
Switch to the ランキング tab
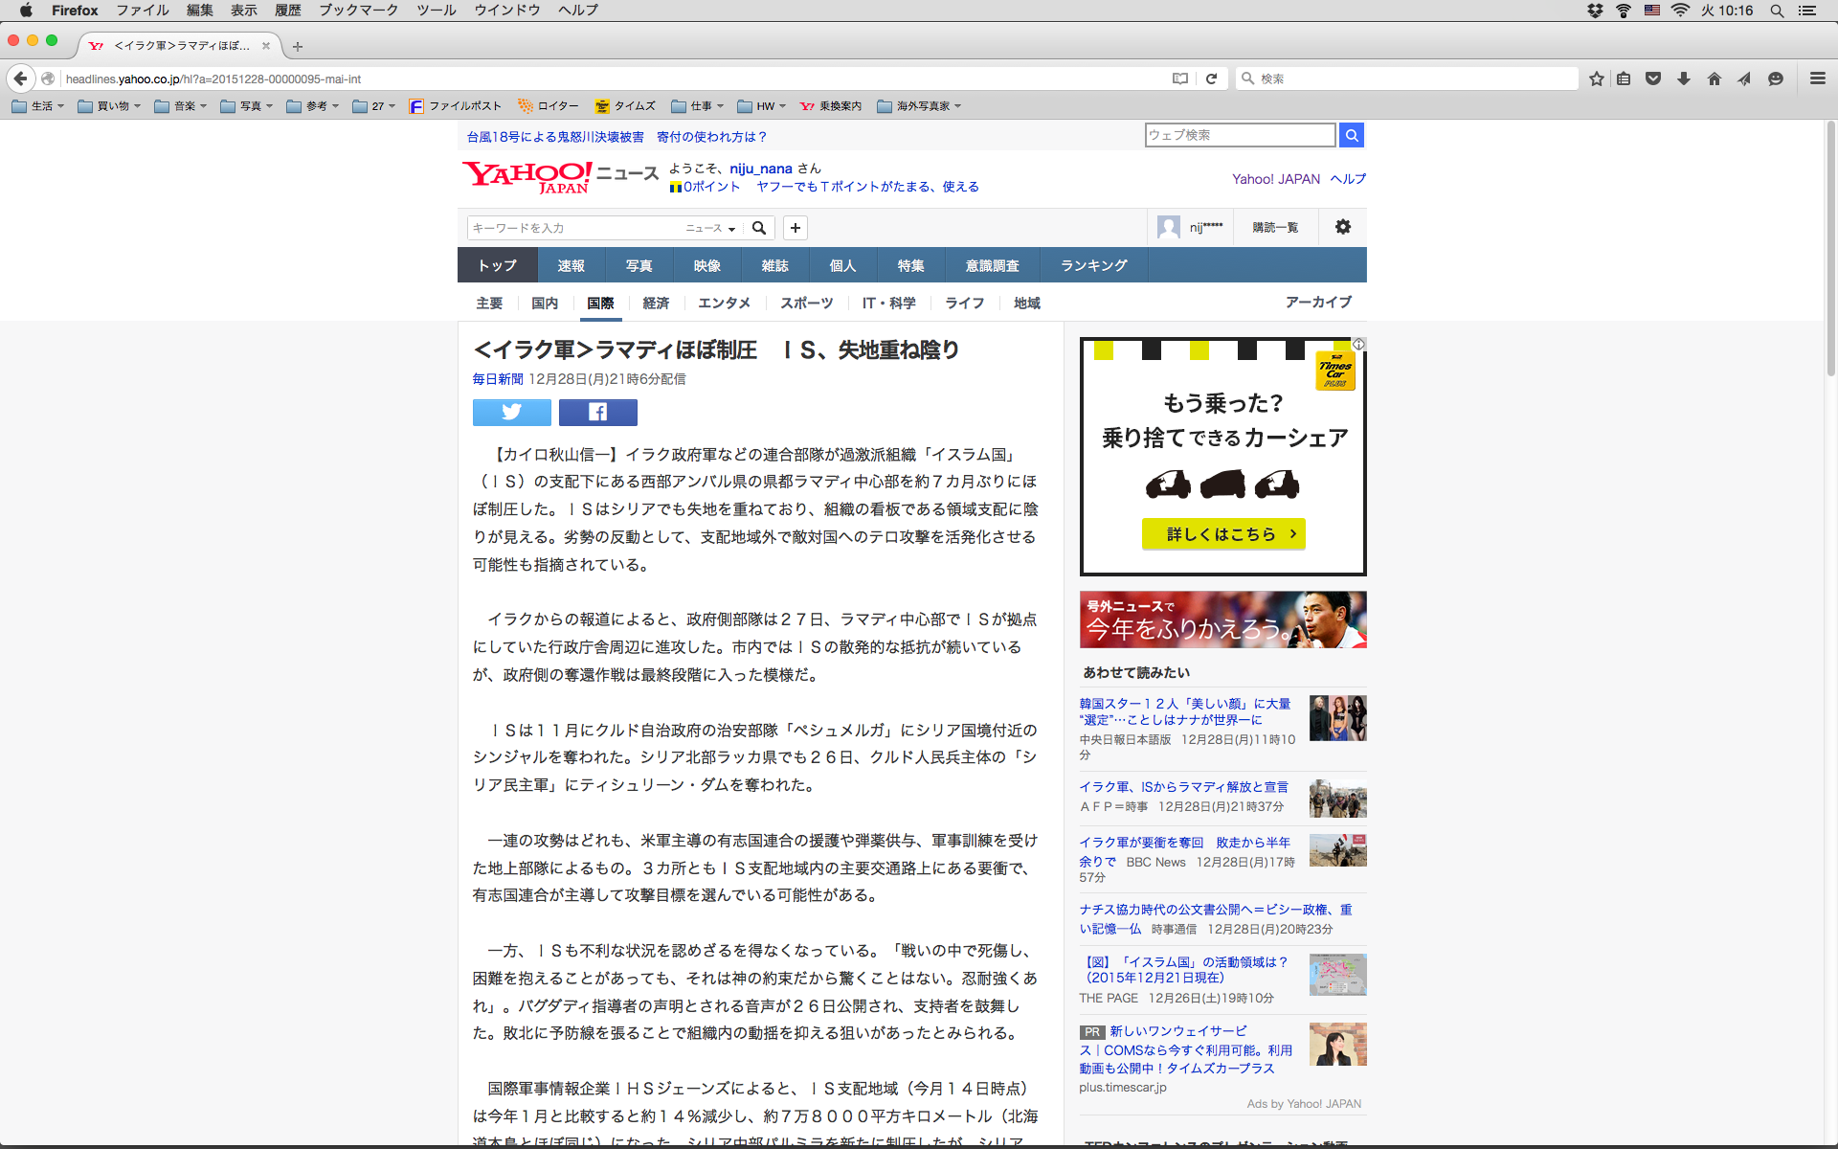pos(1093,265)
